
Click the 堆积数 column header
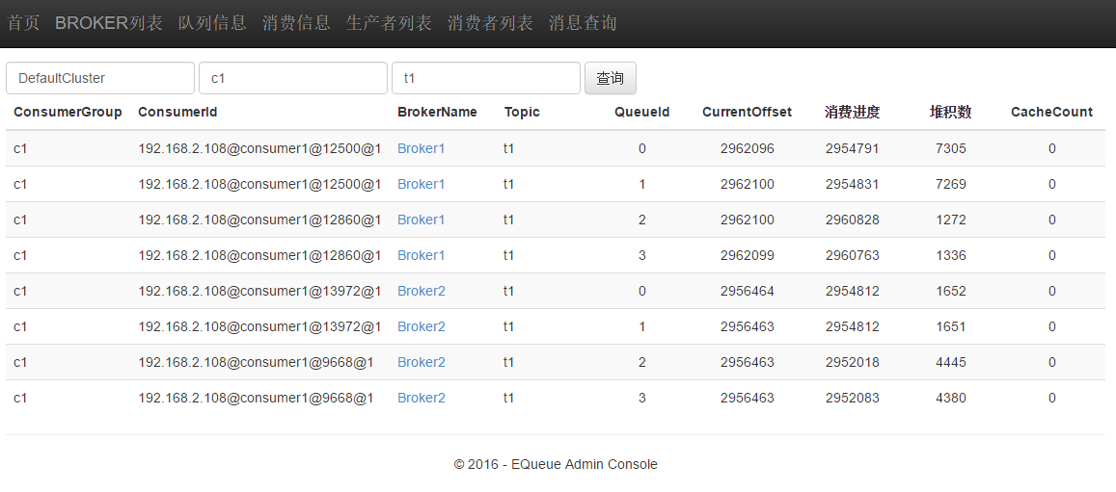(x=951, y=113)
